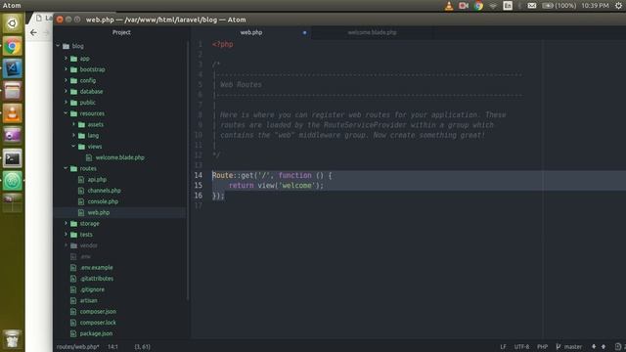
Task: Open the .gitattributes file
Action: click(x=97, y=279)
